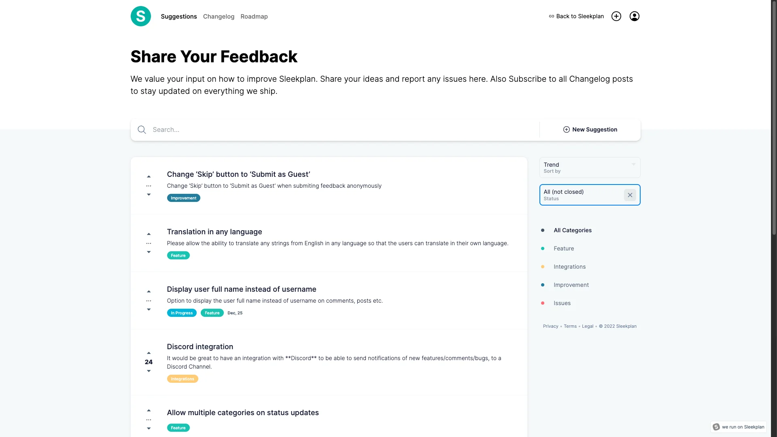Select the Feature category filter

[x=564, y=248]
